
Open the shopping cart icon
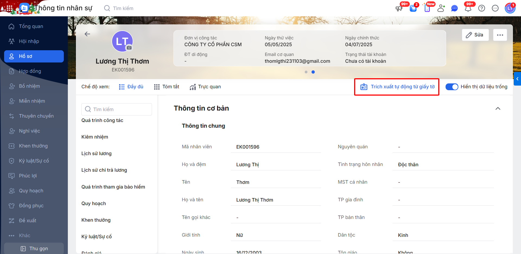[413, 8]
